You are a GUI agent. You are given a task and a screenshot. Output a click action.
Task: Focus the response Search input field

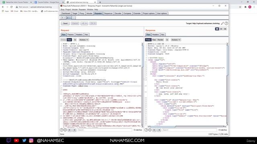[x=190, y=130]
